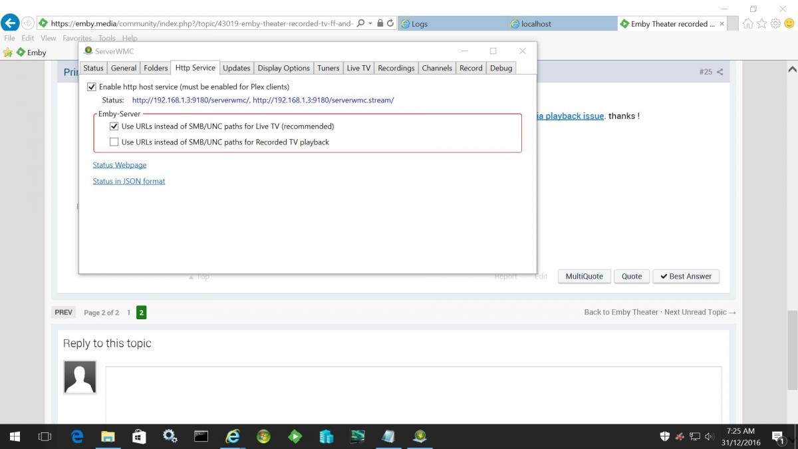Open the ServerWMC taskbar icon
The height and width of the screenshot is (449, 798).
(x=420, y=436)
